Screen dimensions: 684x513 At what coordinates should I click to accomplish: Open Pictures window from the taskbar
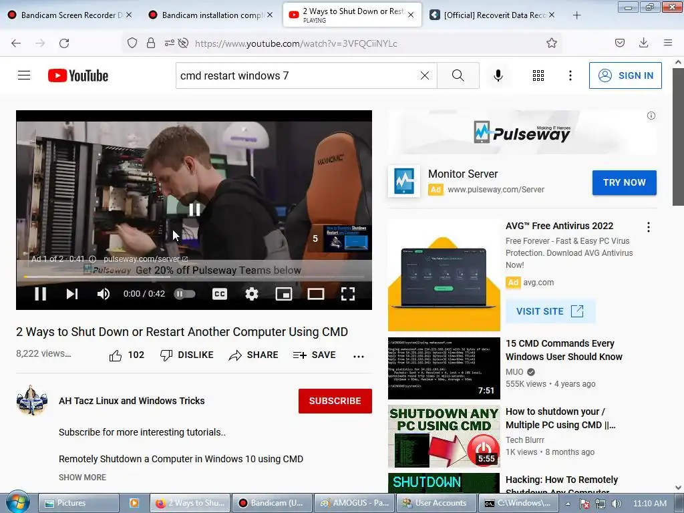click(79, 503)
